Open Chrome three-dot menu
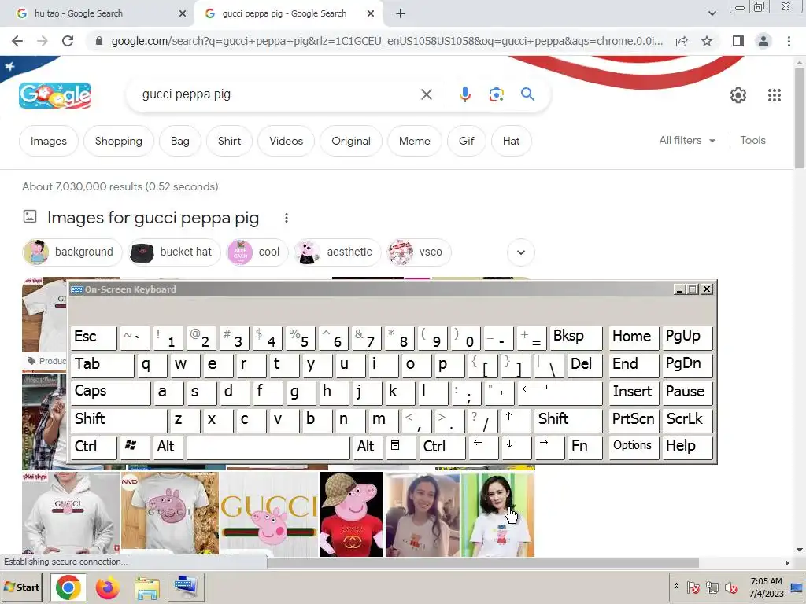 (789, 41)
